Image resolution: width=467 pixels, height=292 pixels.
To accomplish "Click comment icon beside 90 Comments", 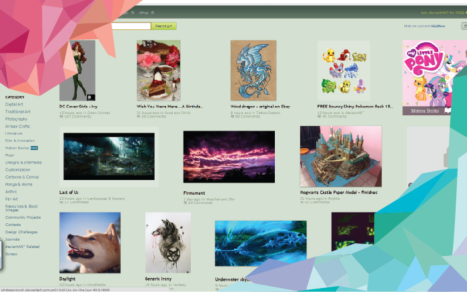I will point(320,117).
